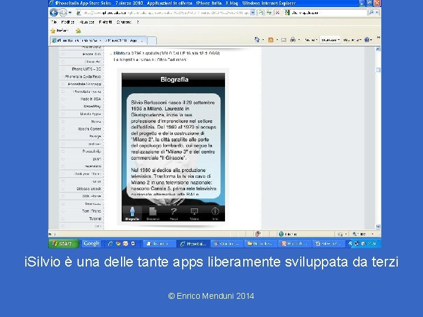
Task: Click the Google deskbar on taskbar
Action: [x=91, y=244]
